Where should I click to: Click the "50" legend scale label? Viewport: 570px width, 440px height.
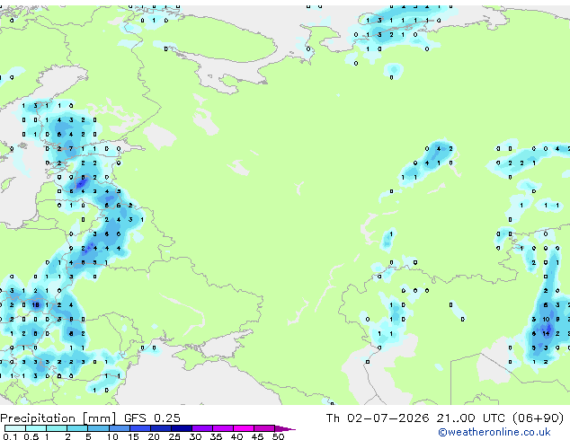coord(279,436)
